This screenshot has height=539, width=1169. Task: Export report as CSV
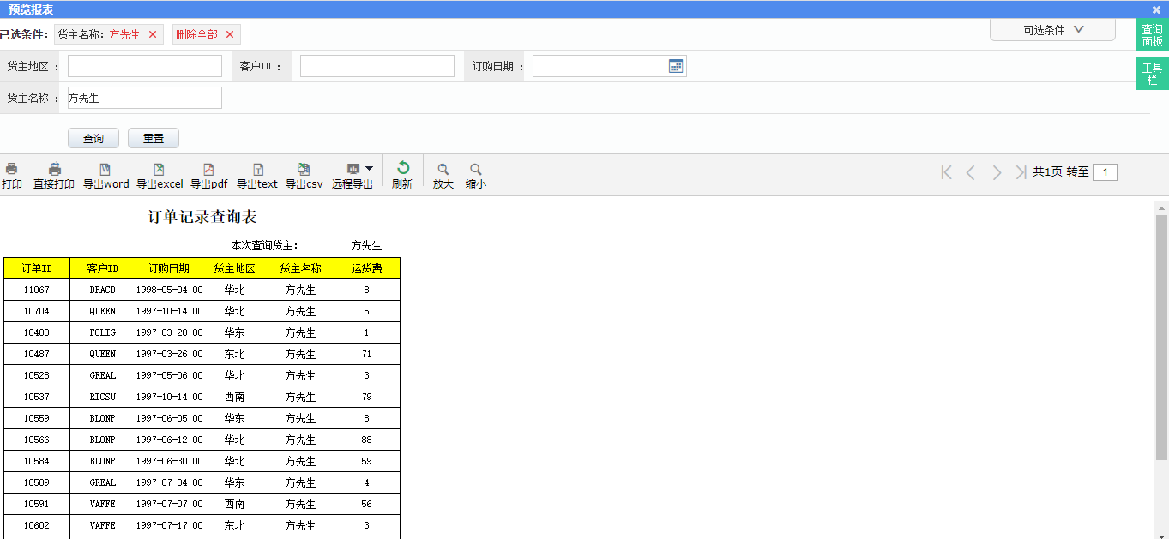304,170
